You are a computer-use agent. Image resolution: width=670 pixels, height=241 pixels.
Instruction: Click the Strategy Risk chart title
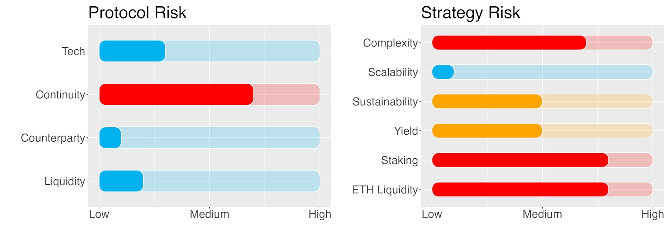click(x=470, y=13)
